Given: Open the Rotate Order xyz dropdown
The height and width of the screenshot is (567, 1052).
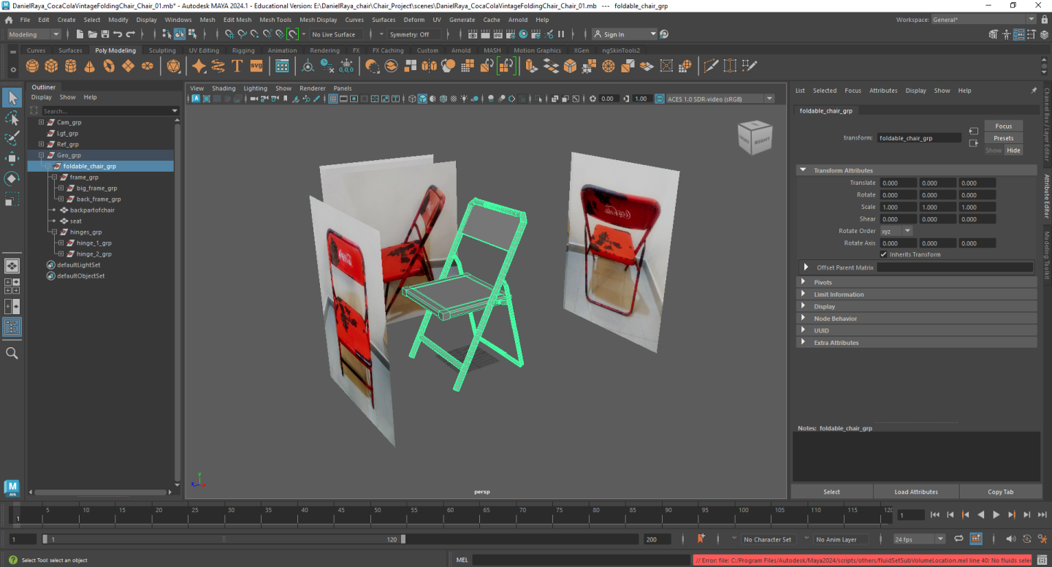Looking at the screenshot, I should tap(896, 231).
